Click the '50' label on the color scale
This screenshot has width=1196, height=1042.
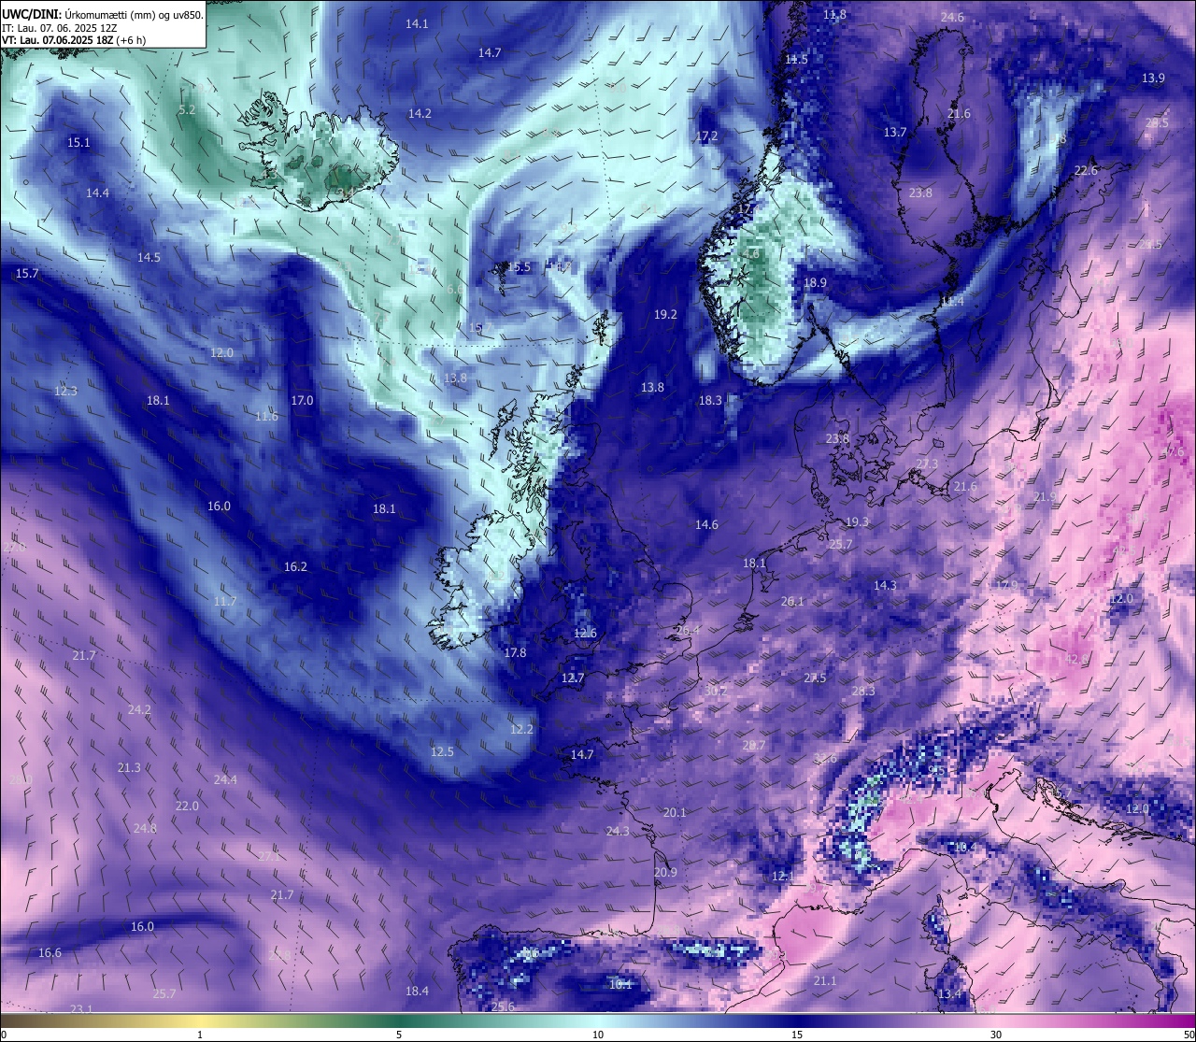tap(1189, 1035)
